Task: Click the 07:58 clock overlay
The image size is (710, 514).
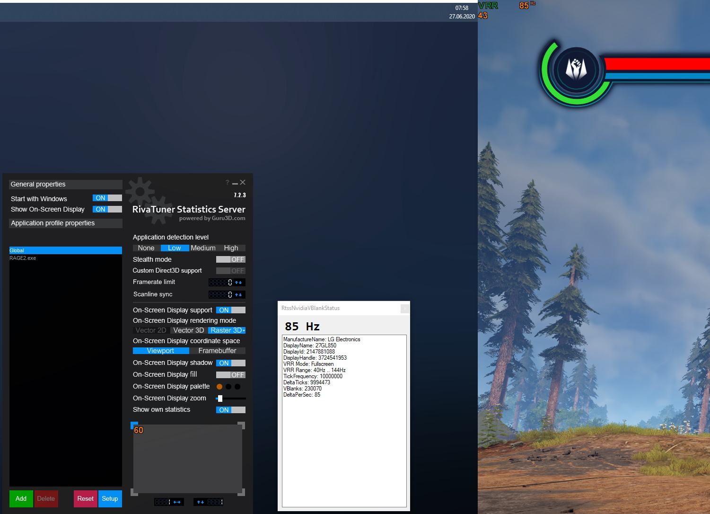Action: coord(462,8)
